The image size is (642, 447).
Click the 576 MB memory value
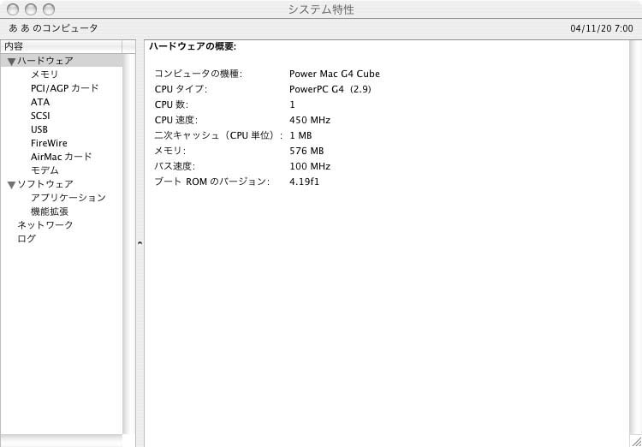click(306, 151)
